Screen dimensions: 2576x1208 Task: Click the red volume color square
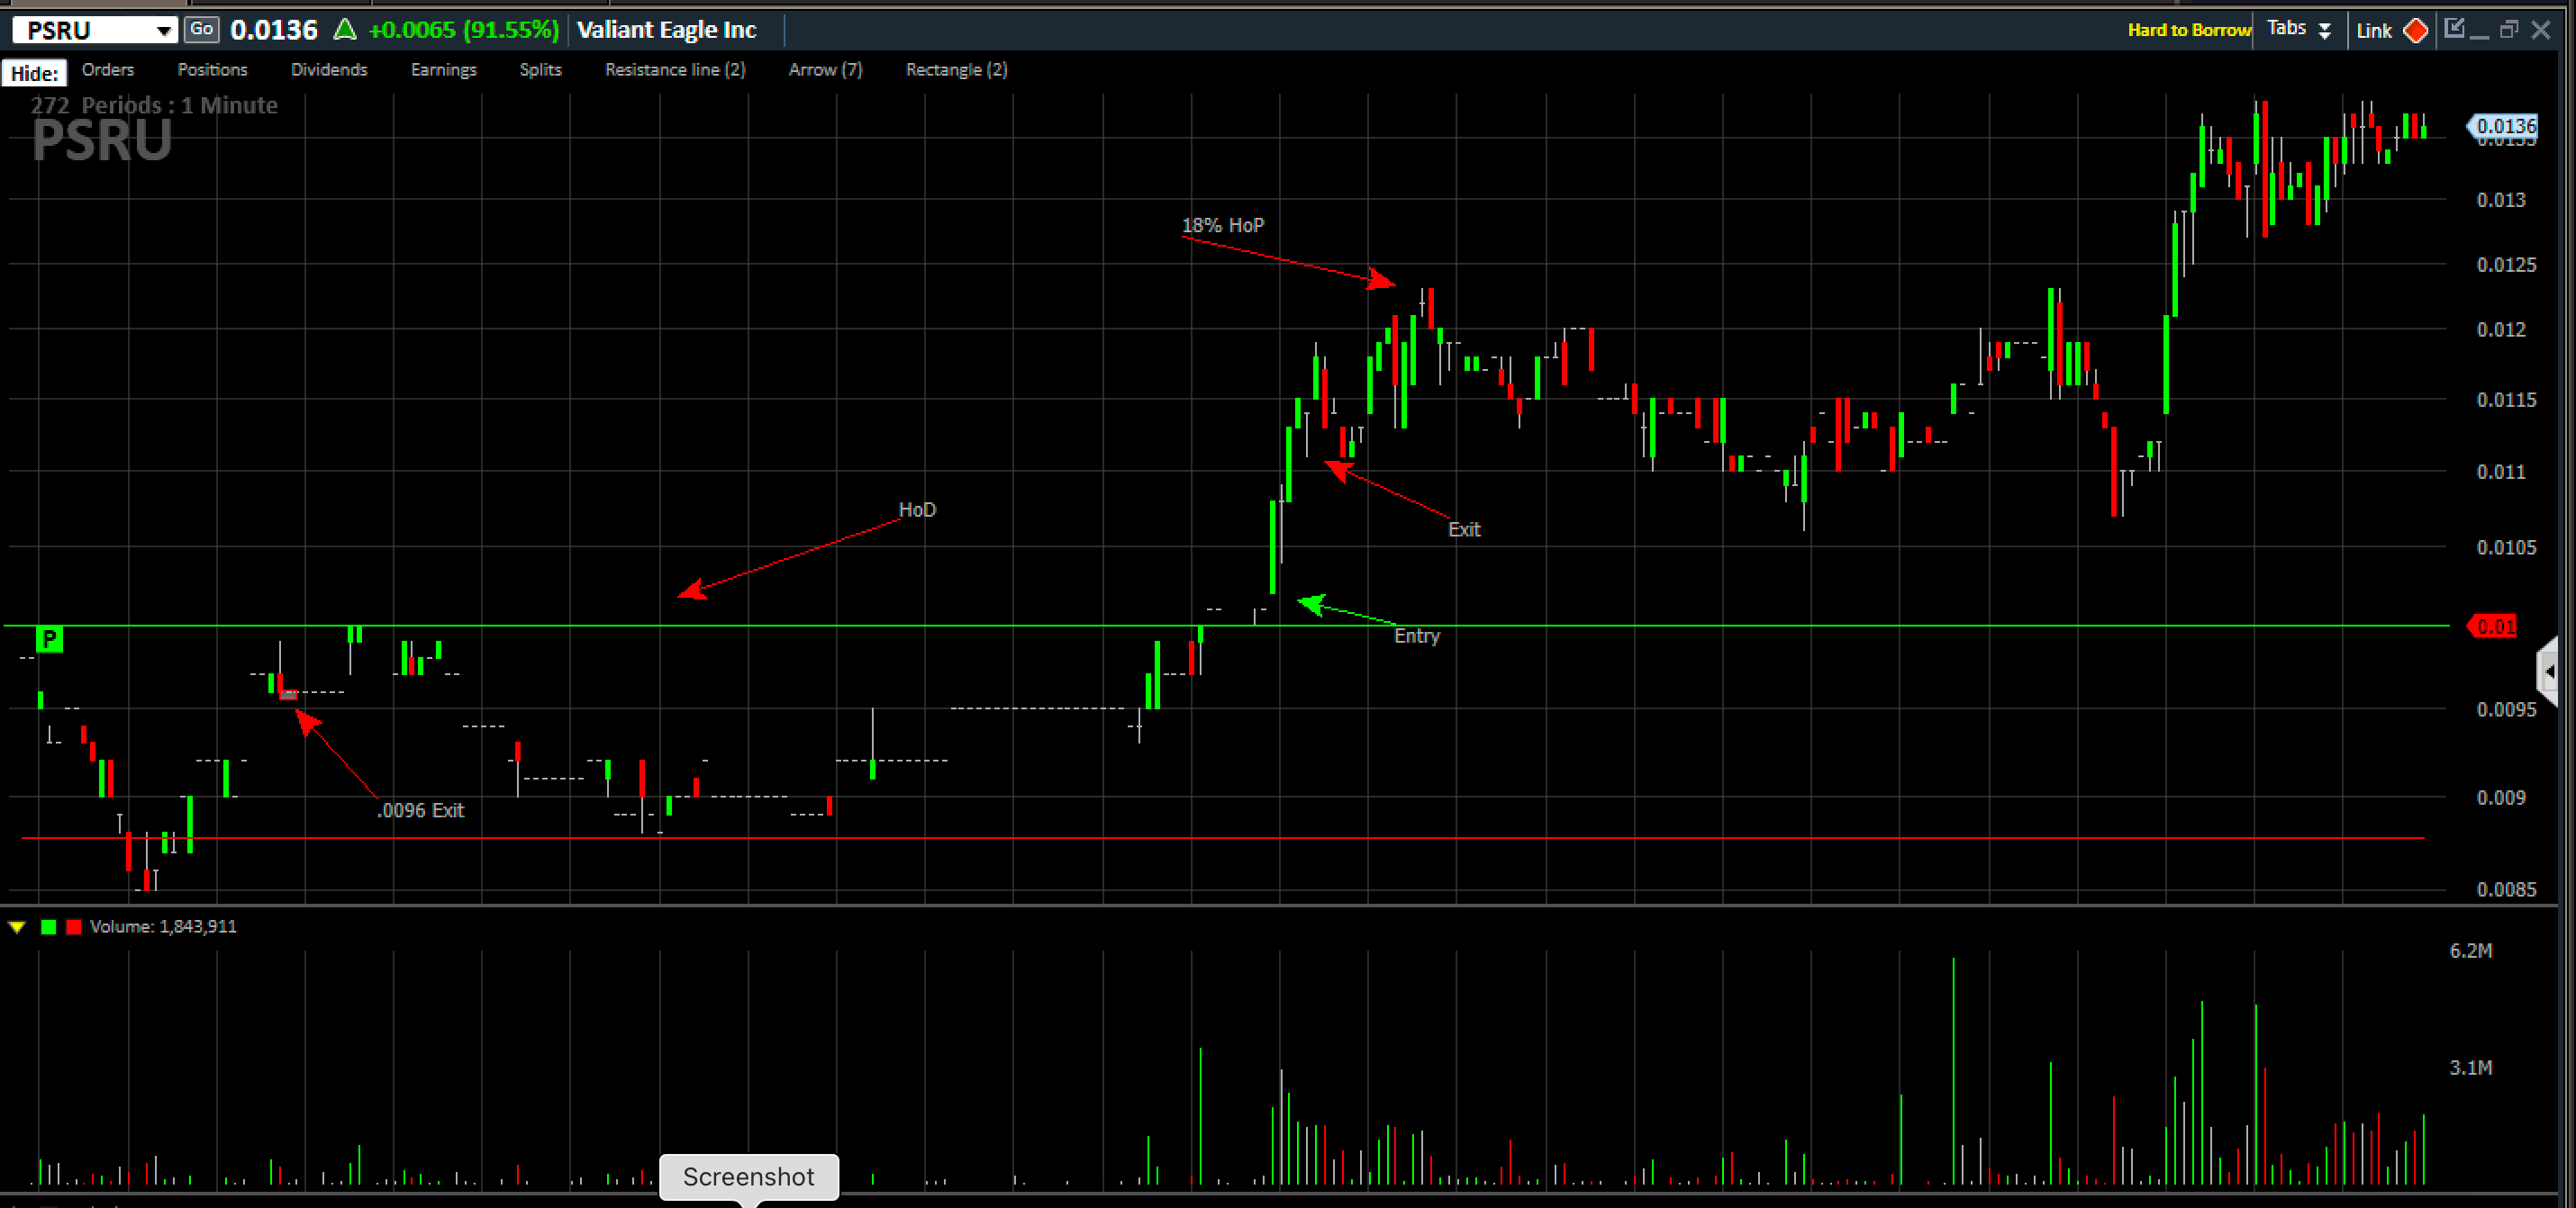[x=73, y=927]
